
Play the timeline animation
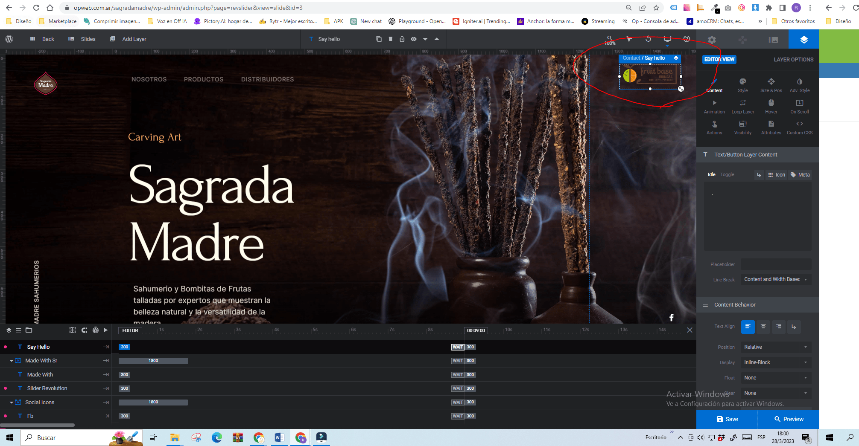pos(105,330)
